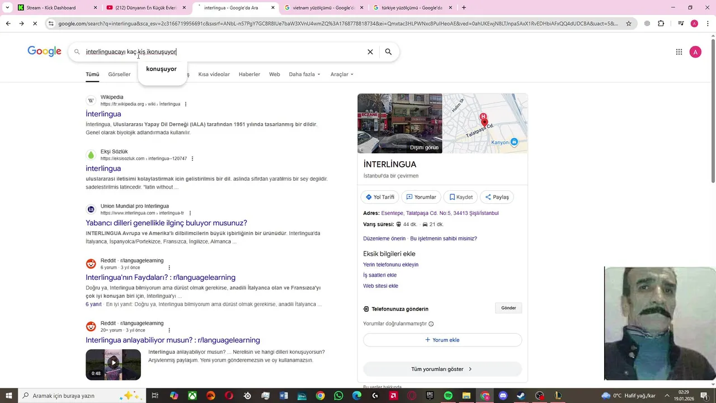Image resolution: width=716 pixels, height=403 pixels.
Task: Stop loading the page in the toolbar
Action: (35, 24)
